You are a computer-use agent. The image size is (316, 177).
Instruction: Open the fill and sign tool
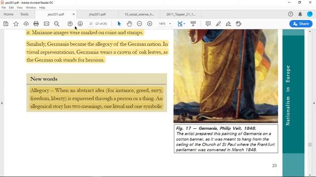pyautogui.click(x=228, y=24)
